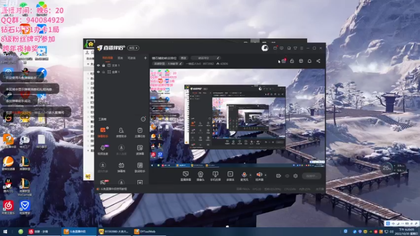Open the 多人连麦 download tool

coord(121,150)
